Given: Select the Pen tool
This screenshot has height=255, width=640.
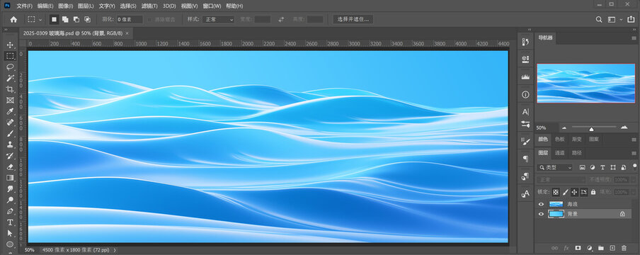Looking at the screenshot, I should click(x=10, y=211).
